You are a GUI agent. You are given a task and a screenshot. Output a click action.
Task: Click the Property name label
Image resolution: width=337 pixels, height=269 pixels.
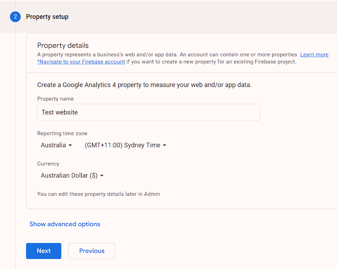tap(55, 99)
